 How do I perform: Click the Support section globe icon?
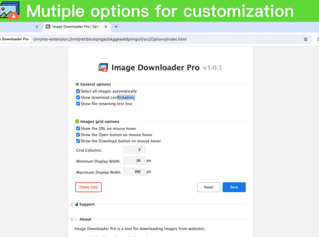point(76,204)
